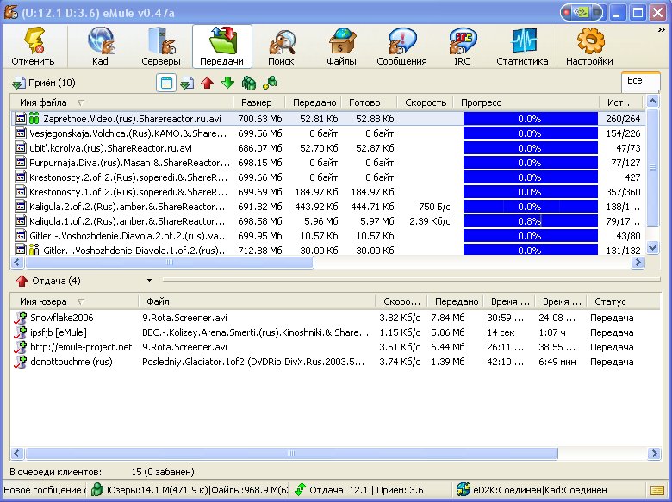Select Snowflake2006 upload client row

tap(336, 318)
